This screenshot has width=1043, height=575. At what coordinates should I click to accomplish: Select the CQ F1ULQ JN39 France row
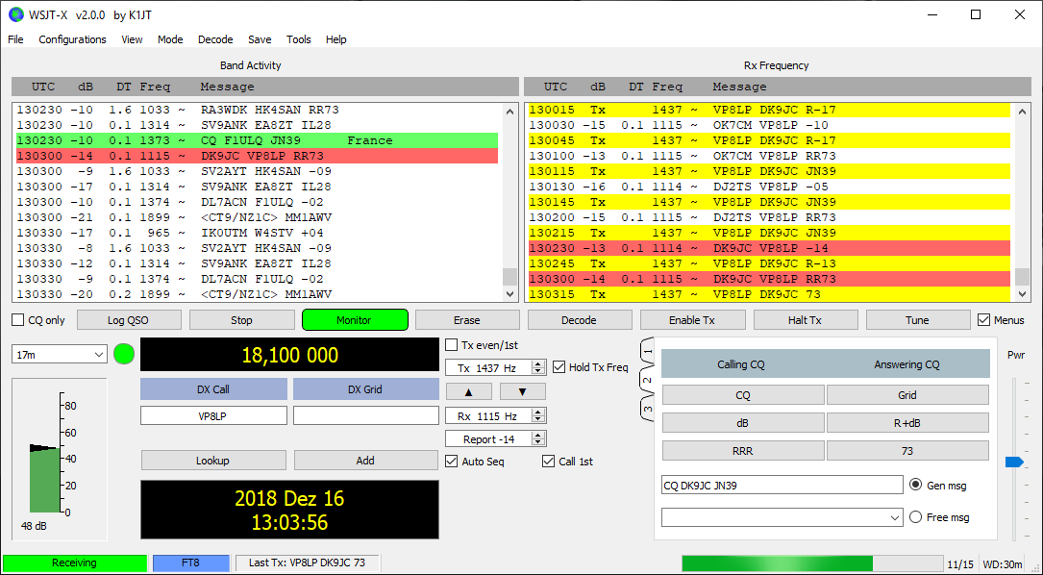coord(257,140)
